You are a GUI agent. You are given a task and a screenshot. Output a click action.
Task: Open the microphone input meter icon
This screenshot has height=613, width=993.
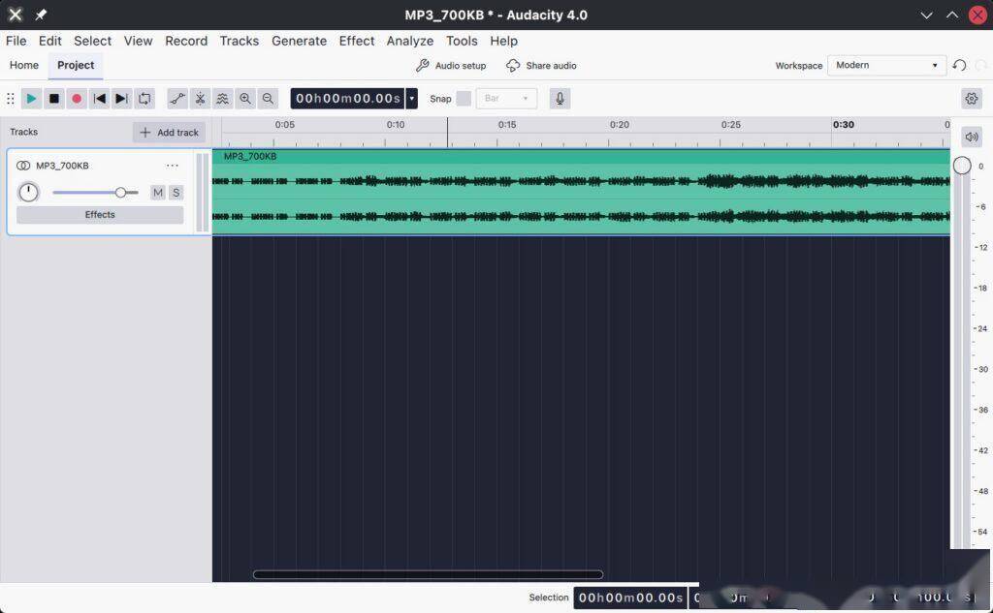[x=560, y=99]
